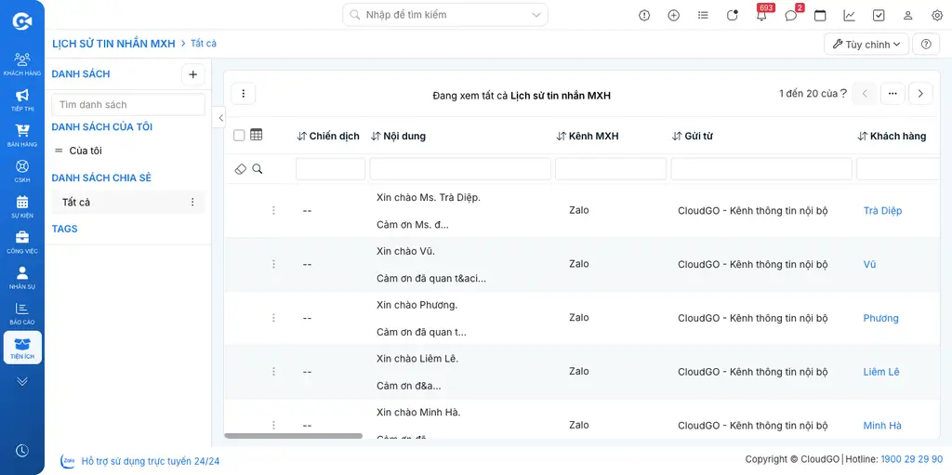This screenshot has width=952, height=475.
Task: Sort by Kênh MXH column
Action: coord(588,136)
